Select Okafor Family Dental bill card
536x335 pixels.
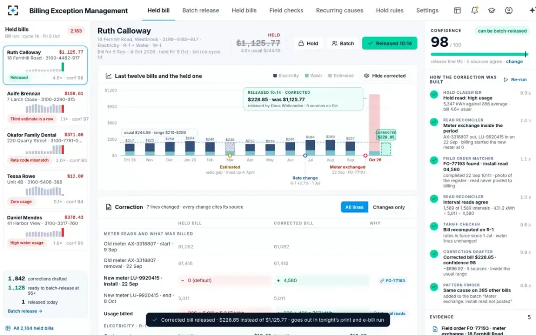point(45,148)
